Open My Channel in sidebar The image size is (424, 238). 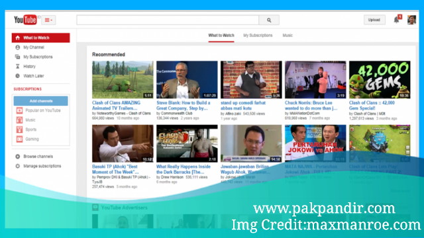(34, 47)
